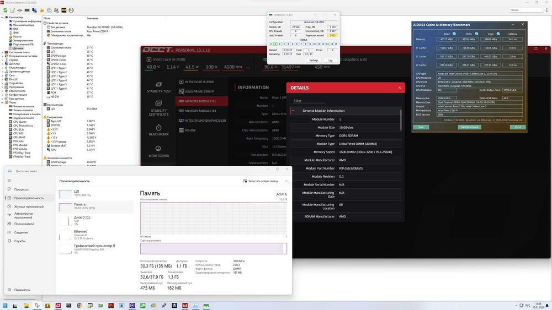Image resolution: width=552 pixels, height=310 pixels.
Task: Click Start Benchmark in AIDA64 benchmark window
Action: pyautogui.click(x=469, y=127)
